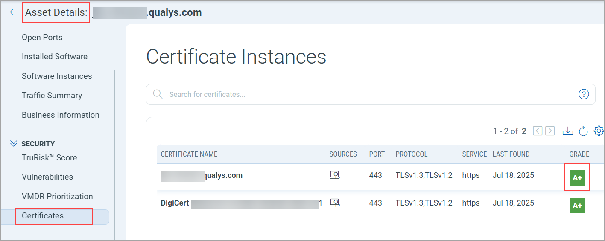Click https service in DigiCert row

click(x=471, y=203)
